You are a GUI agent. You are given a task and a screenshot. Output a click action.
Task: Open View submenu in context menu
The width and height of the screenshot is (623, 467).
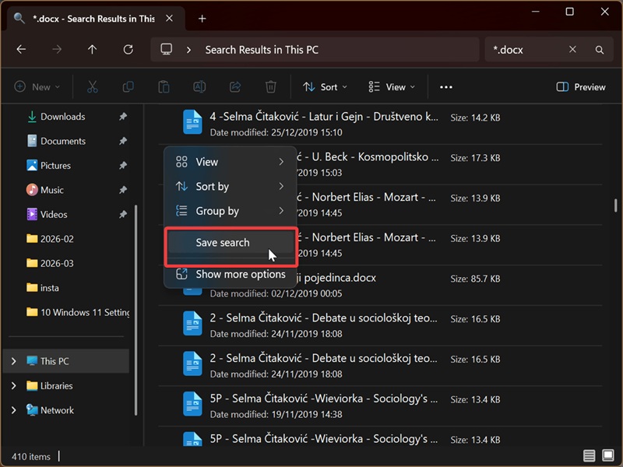[x=231, y=162]
